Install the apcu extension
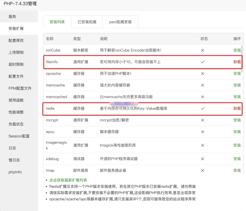246x211 pixels. (237, 132)
